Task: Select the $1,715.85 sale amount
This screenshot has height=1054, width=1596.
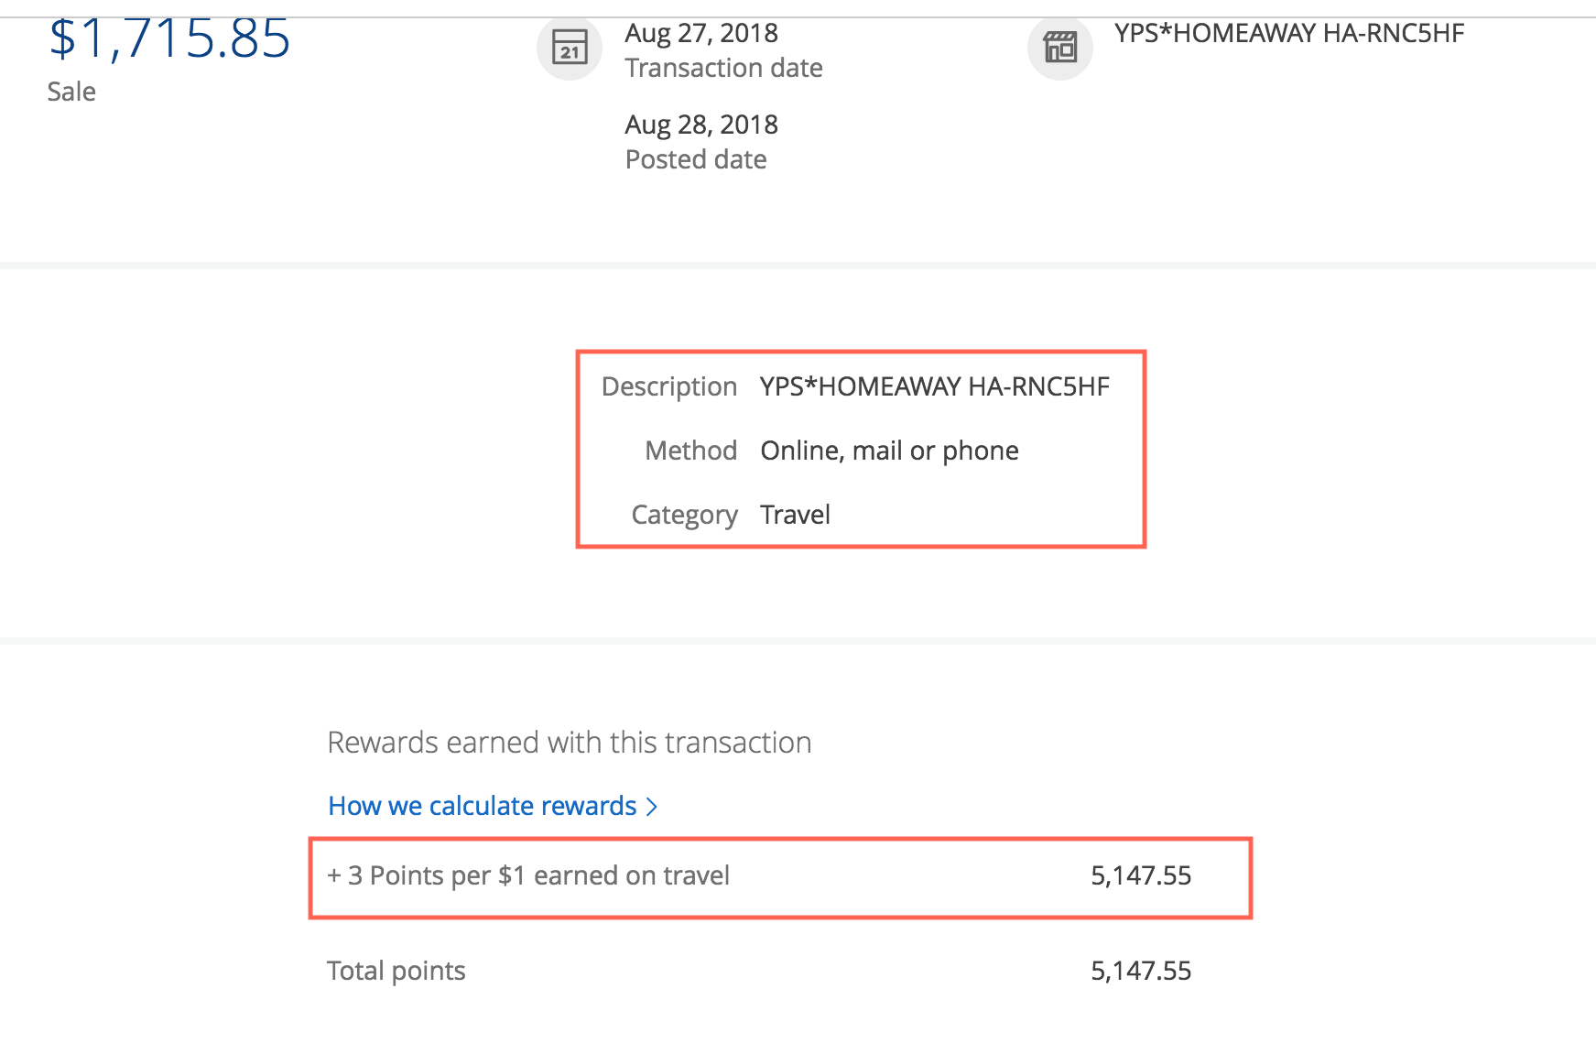Action: [169, 40]
